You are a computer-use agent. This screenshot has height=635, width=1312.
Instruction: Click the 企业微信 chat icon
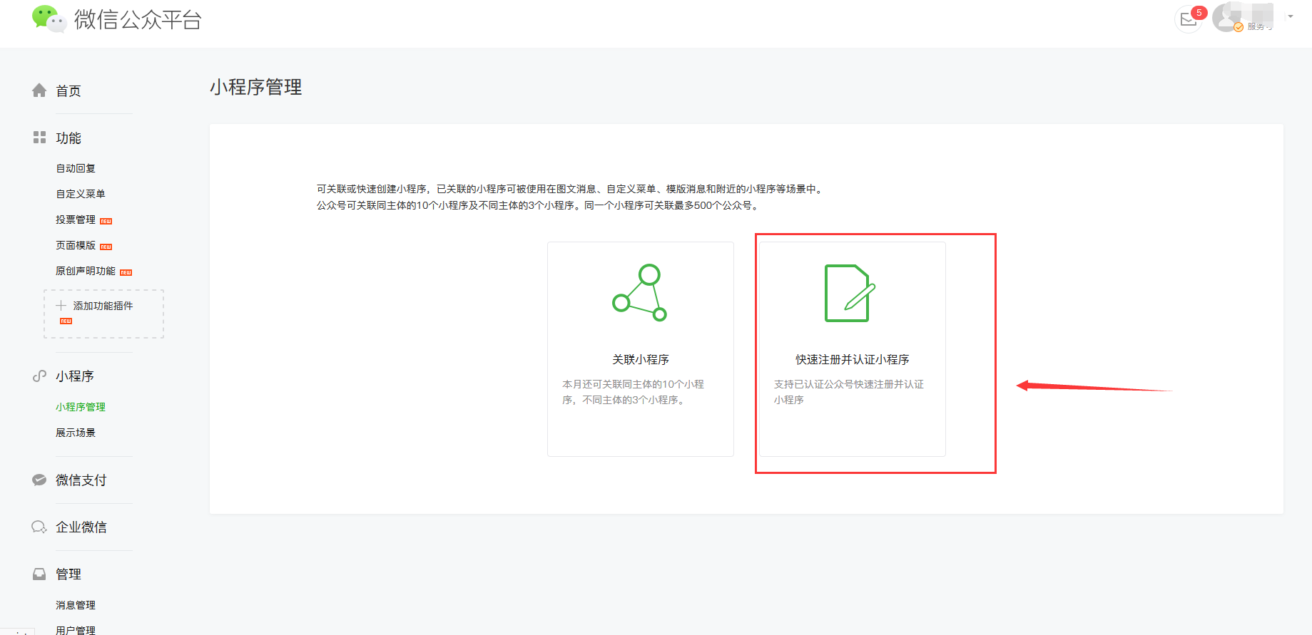pos(39,527)
